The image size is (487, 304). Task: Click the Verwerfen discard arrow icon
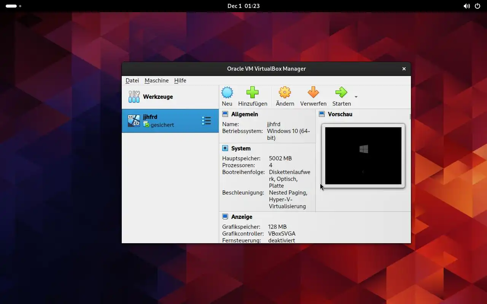[x=313, y=92]
